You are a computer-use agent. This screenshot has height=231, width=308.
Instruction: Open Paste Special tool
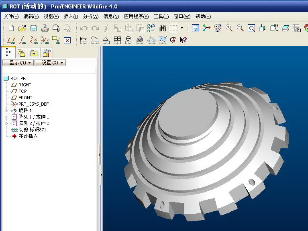(x=140, y=28)
